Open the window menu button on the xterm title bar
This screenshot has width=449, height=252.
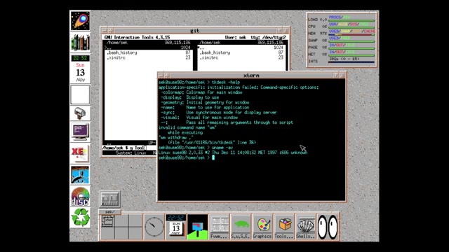161,76
